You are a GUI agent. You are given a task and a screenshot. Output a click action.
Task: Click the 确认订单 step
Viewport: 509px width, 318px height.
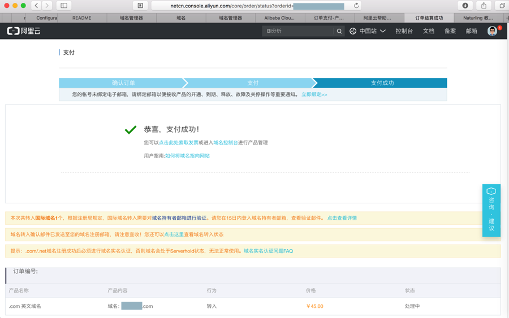(123, 83)
